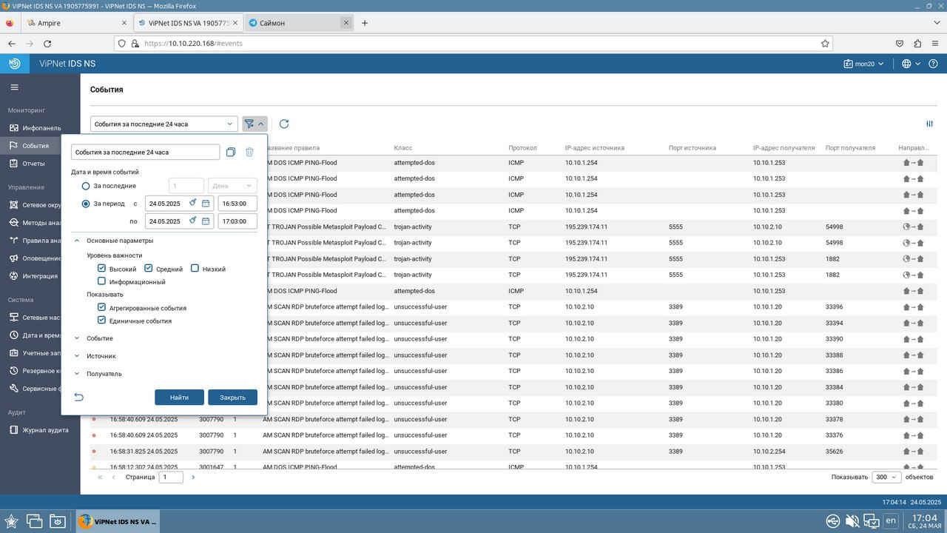Uncheck 'Высокий' importance level
This screenshot has height=533, width=947.
coord(101,269)
